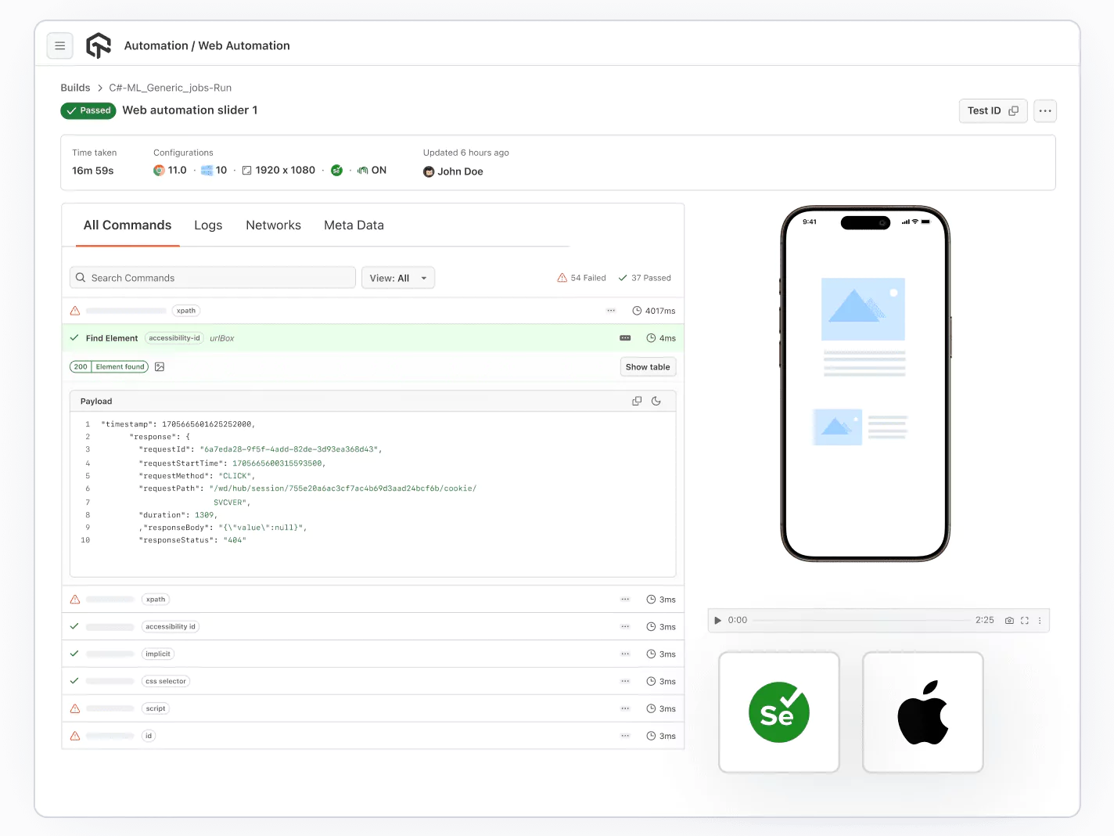Image resolution: width=1114 pixels, height=836 pixels.
Task: Open the video player options menu
Action: point(1040,620)
